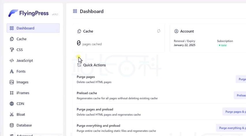This screenshot has height=136, width=246.
Task: Click the Purge everything & preload button
Action: [x=232, y=128]
